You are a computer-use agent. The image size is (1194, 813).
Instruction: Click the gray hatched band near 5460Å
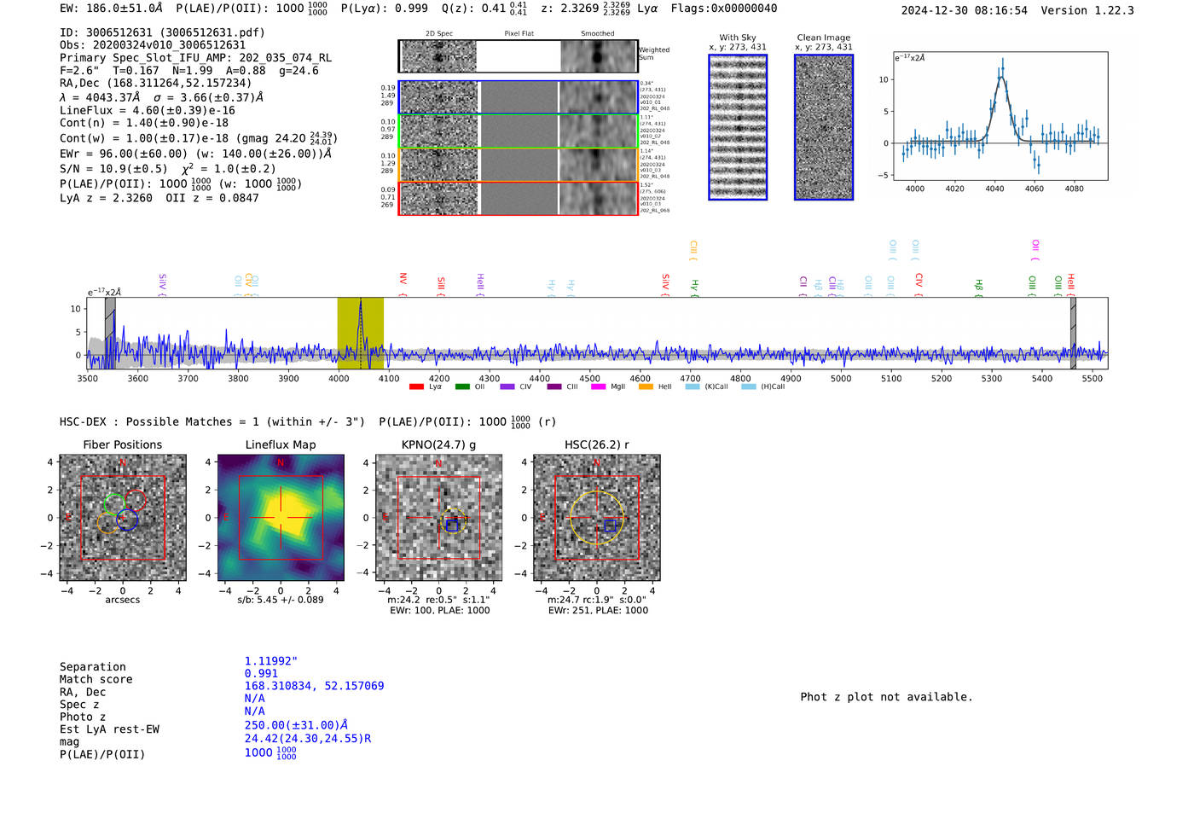click(x=1073, y=334)
